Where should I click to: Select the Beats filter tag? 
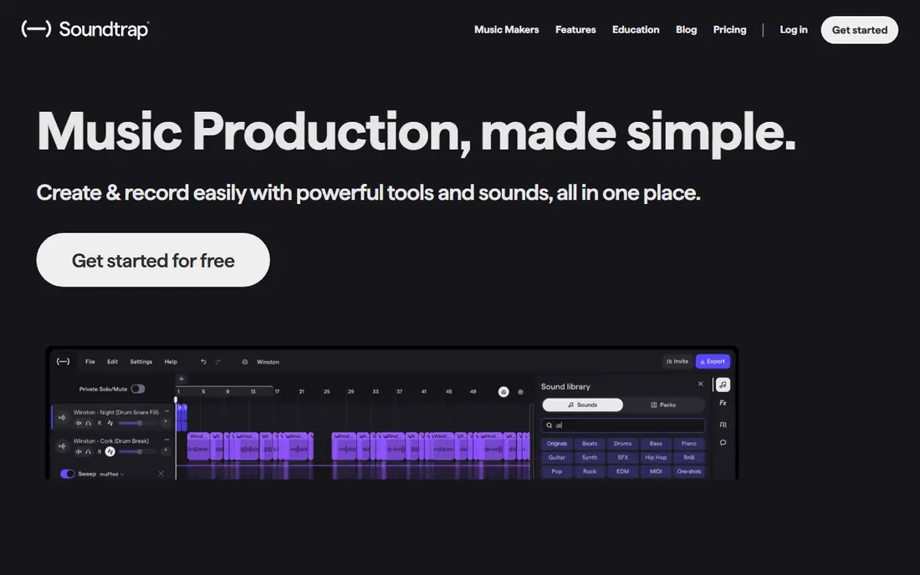(590, 444)
